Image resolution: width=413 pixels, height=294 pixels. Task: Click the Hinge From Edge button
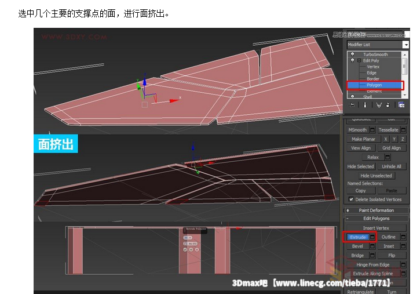click(373, 265)
